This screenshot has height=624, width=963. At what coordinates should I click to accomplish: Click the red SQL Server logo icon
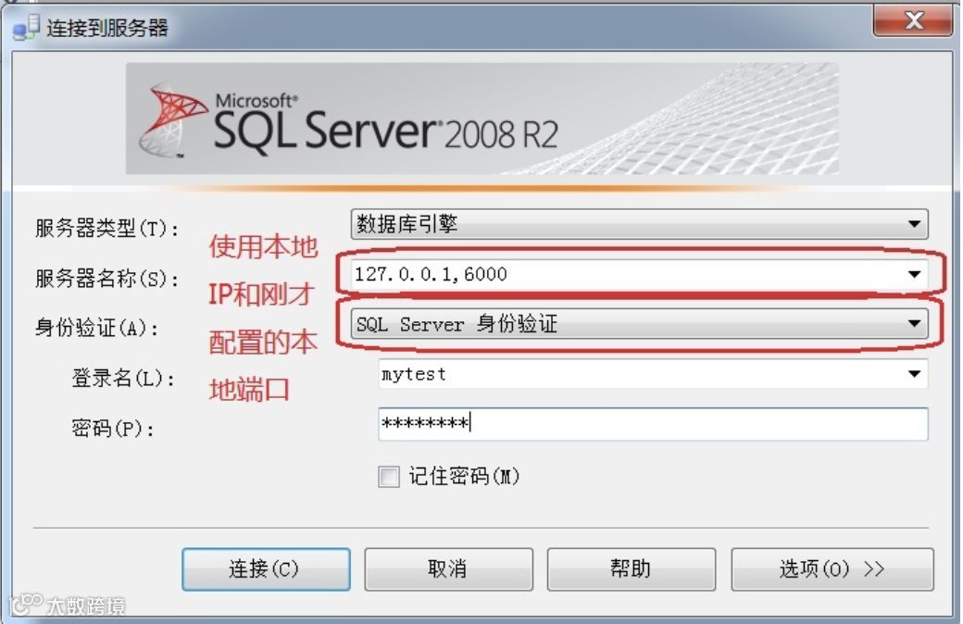(172, 119)
